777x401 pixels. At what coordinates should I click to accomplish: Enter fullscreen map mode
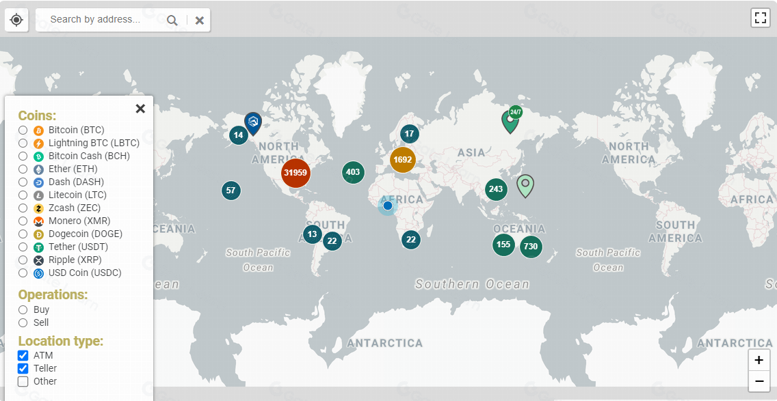(760, 18)
